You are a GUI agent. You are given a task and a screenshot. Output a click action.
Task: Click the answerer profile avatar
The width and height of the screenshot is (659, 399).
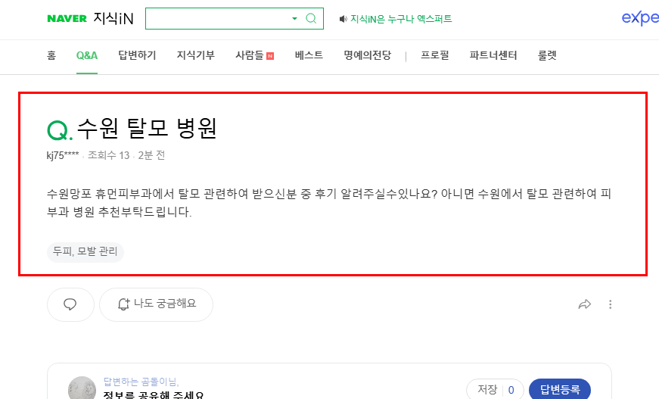82,388
